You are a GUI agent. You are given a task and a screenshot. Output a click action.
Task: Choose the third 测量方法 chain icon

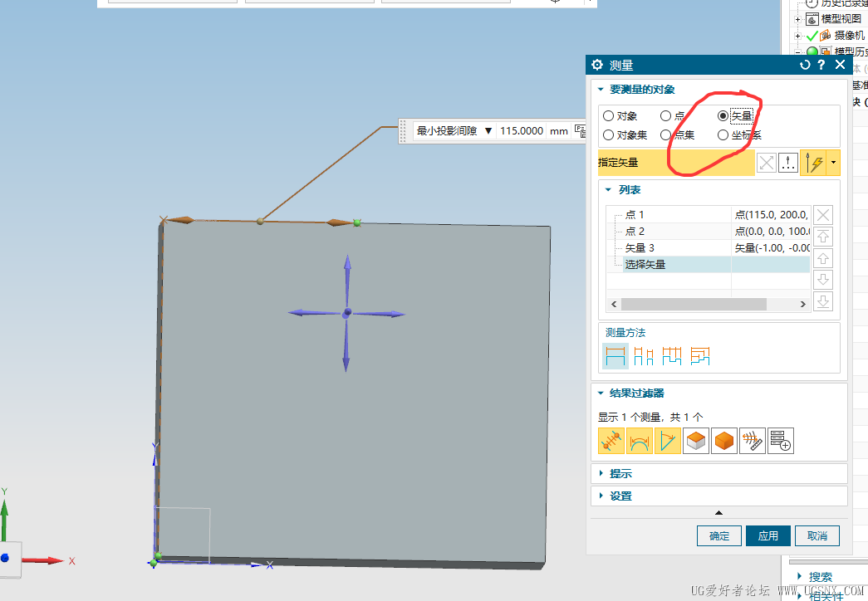tap(671, 356)
